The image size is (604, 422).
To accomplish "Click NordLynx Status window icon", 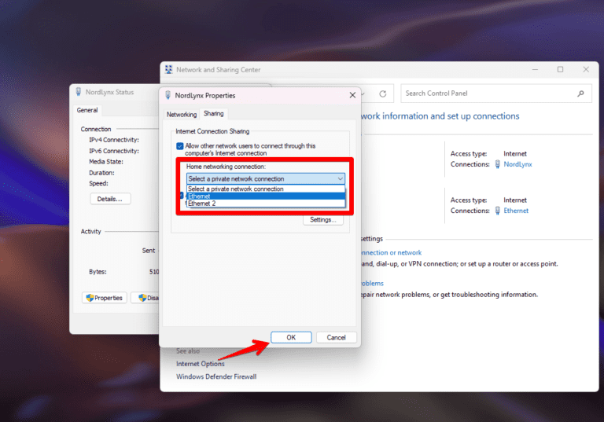I will pyautogui.click(x=79, y=92).
